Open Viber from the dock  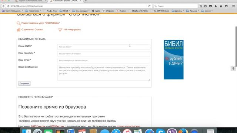172,131
